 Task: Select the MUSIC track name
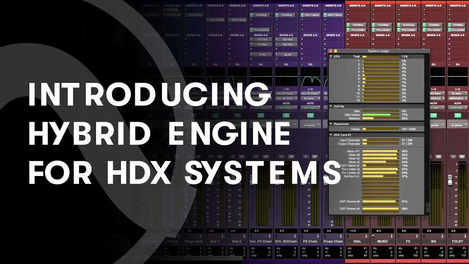click(383, 241)
